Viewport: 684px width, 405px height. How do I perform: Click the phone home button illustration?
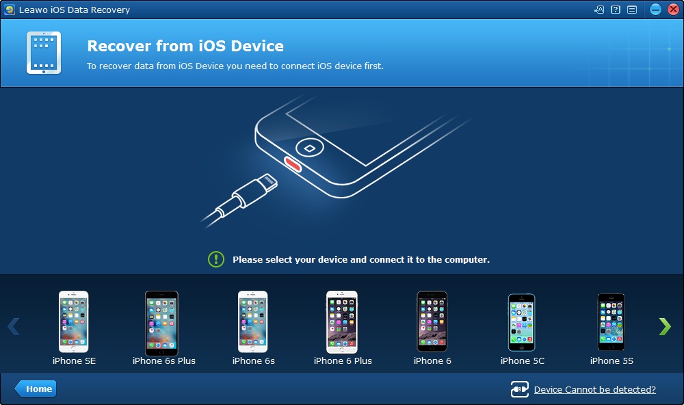coord(310,148)
